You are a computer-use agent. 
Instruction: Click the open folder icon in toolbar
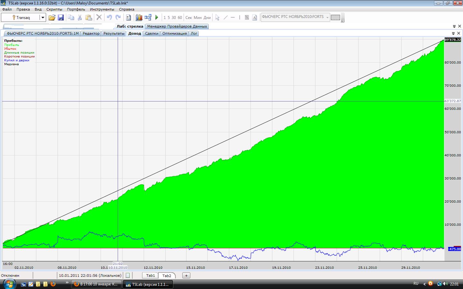[52, 18]
